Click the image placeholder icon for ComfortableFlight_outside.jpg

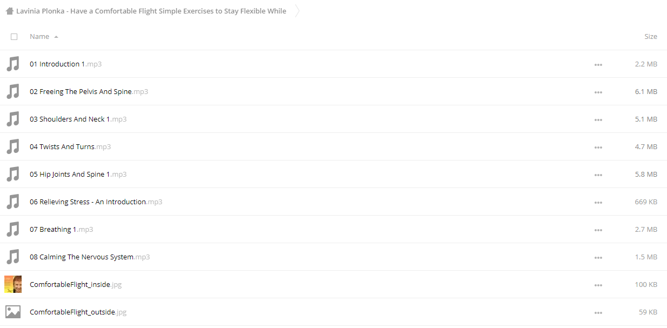point(13,312)
